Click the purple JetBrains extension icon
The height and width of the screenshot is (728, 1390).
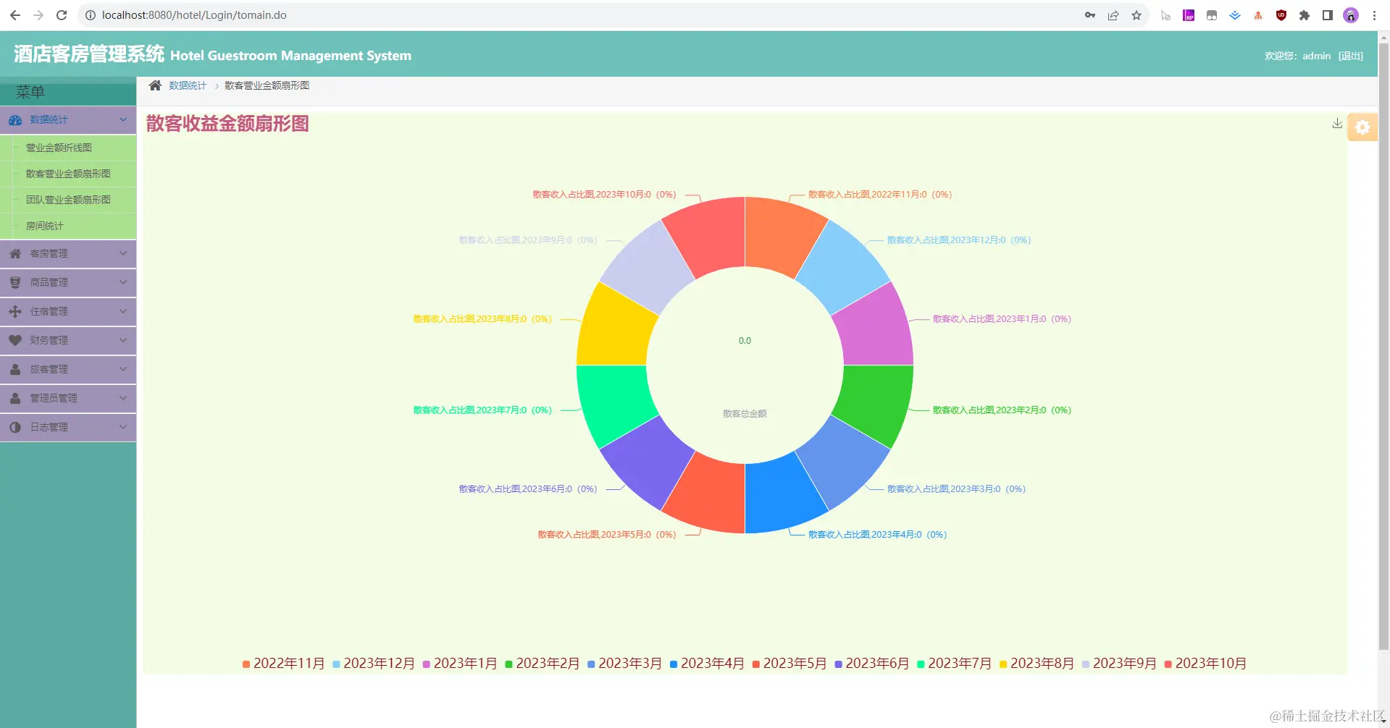(x=1189, y=15)
